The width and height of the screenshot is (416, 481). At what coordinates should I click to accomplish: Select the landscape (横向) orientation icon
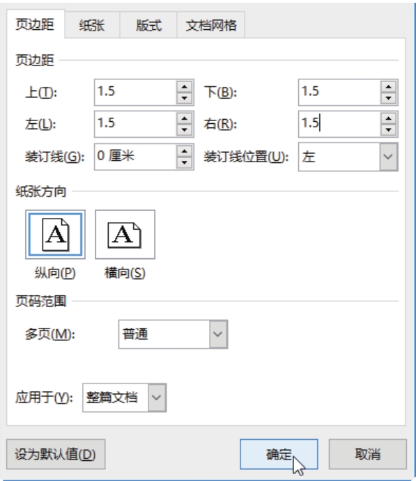[125, 235]
